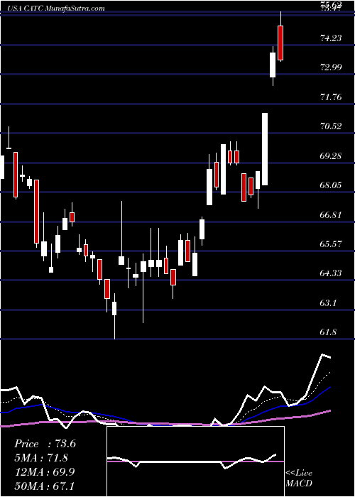The height and width of the screenshot is (497, 355).
Task: Click the latest red candle near 74.23
Action: point(280,43)
